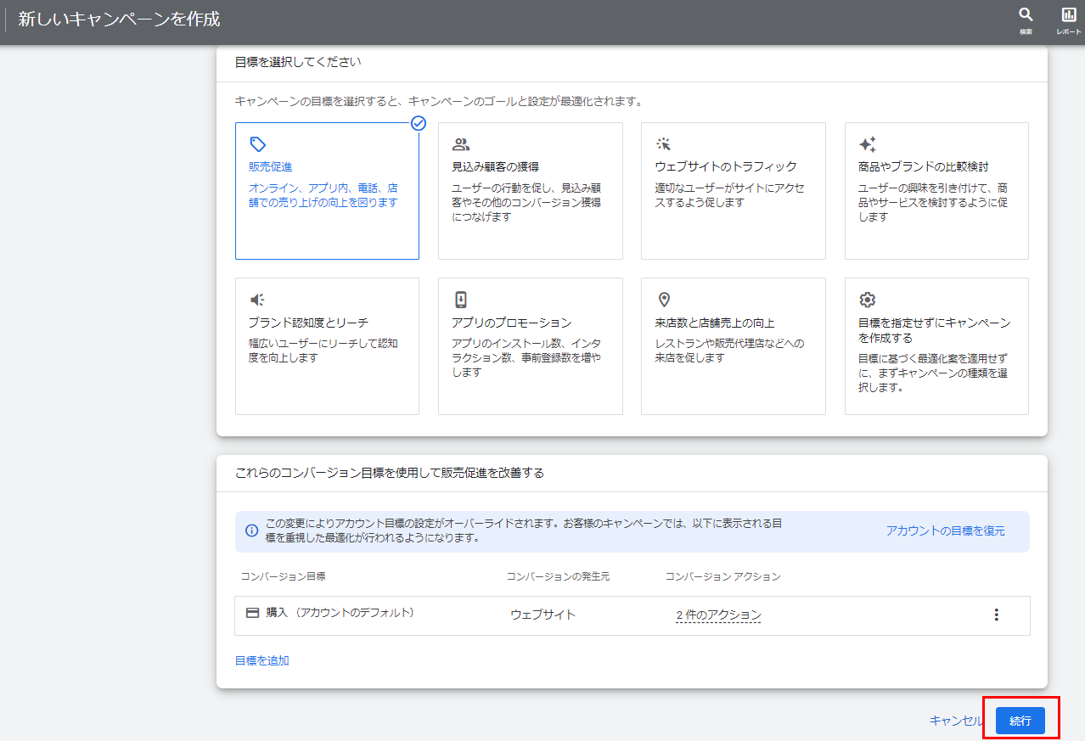Toggle the blue checkmark on 販売促進 card
This screenshot has width=1085, height=741.
click(x=418, y=123)
